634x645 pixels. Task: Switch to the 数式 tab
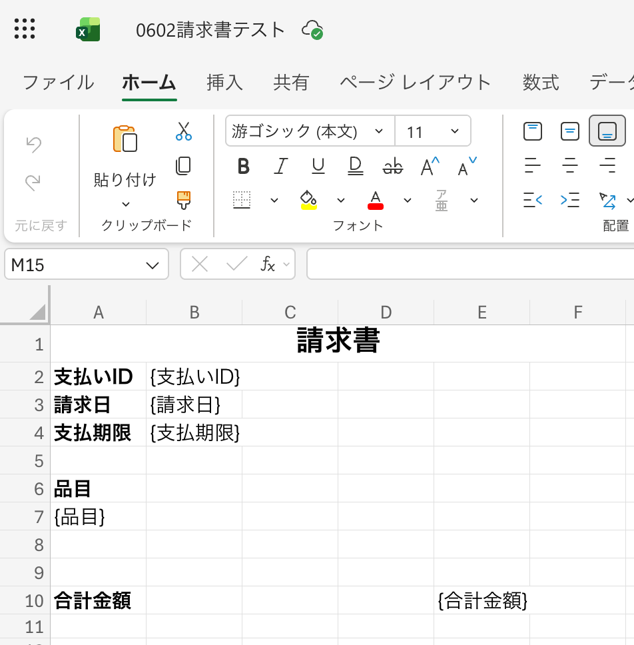point(541,82)
